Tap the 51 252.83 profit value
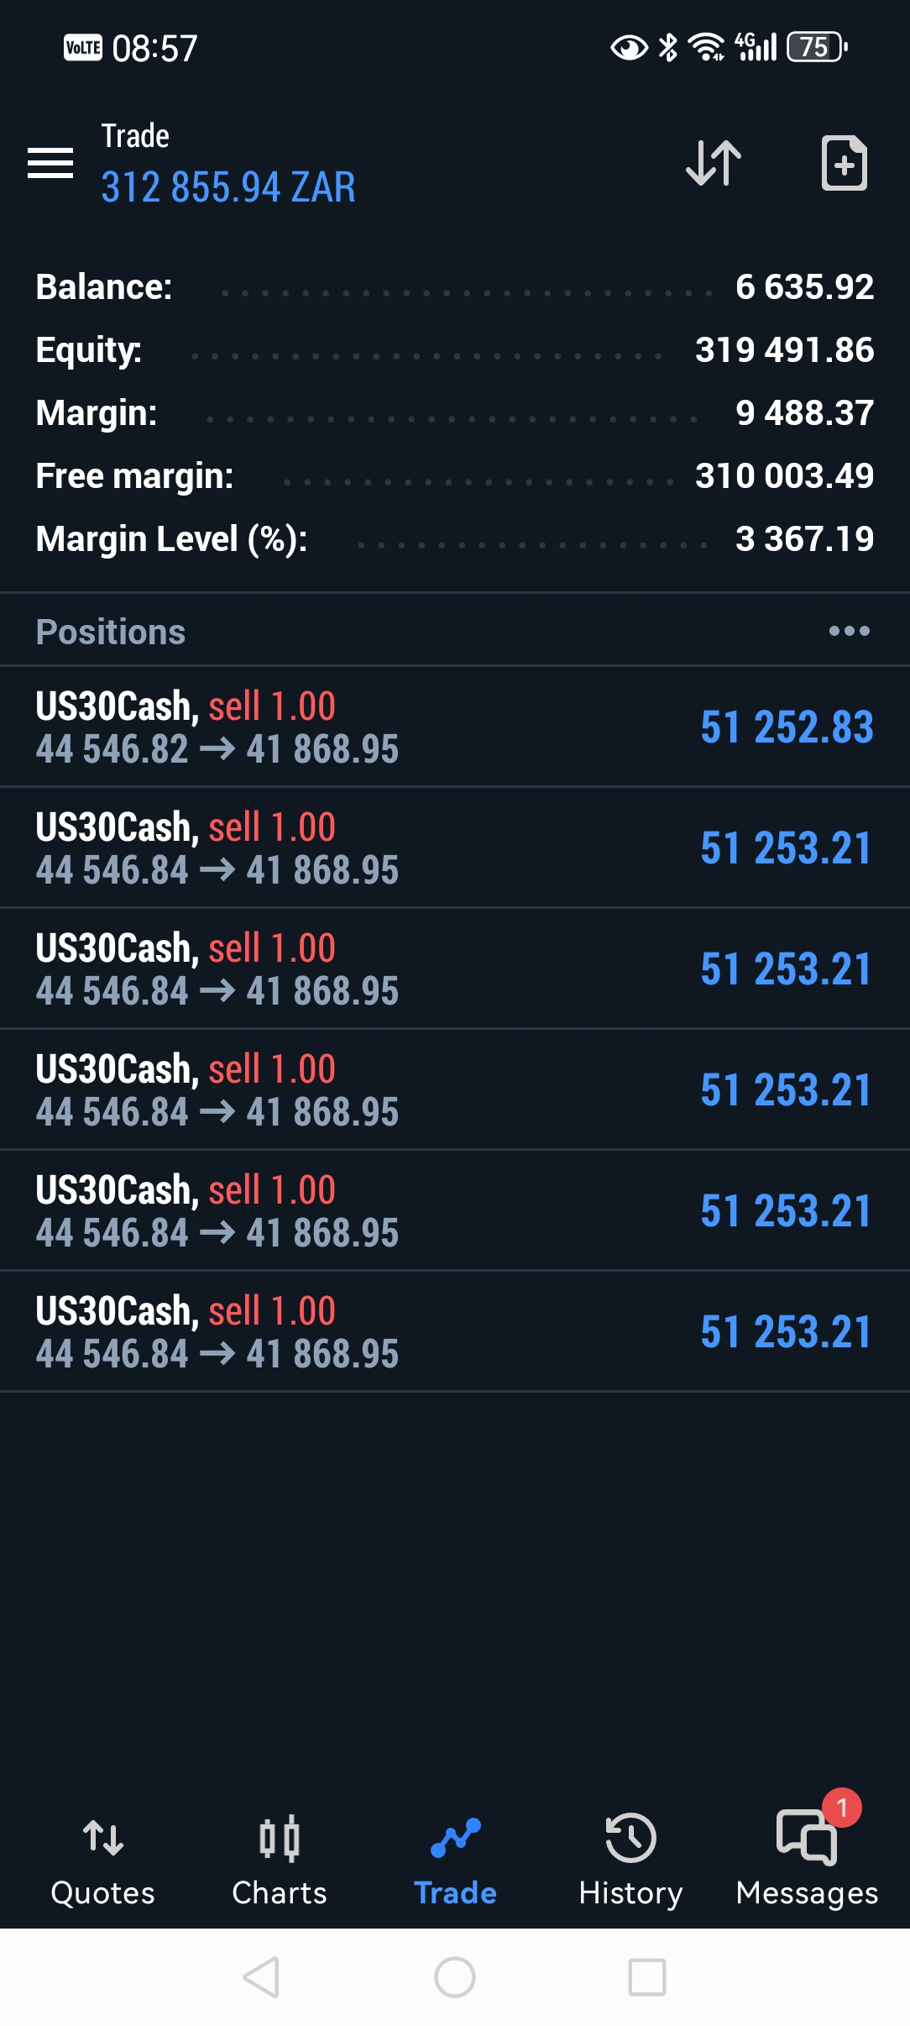Screen dimensions: 910x2026 (x=787, y=727)
